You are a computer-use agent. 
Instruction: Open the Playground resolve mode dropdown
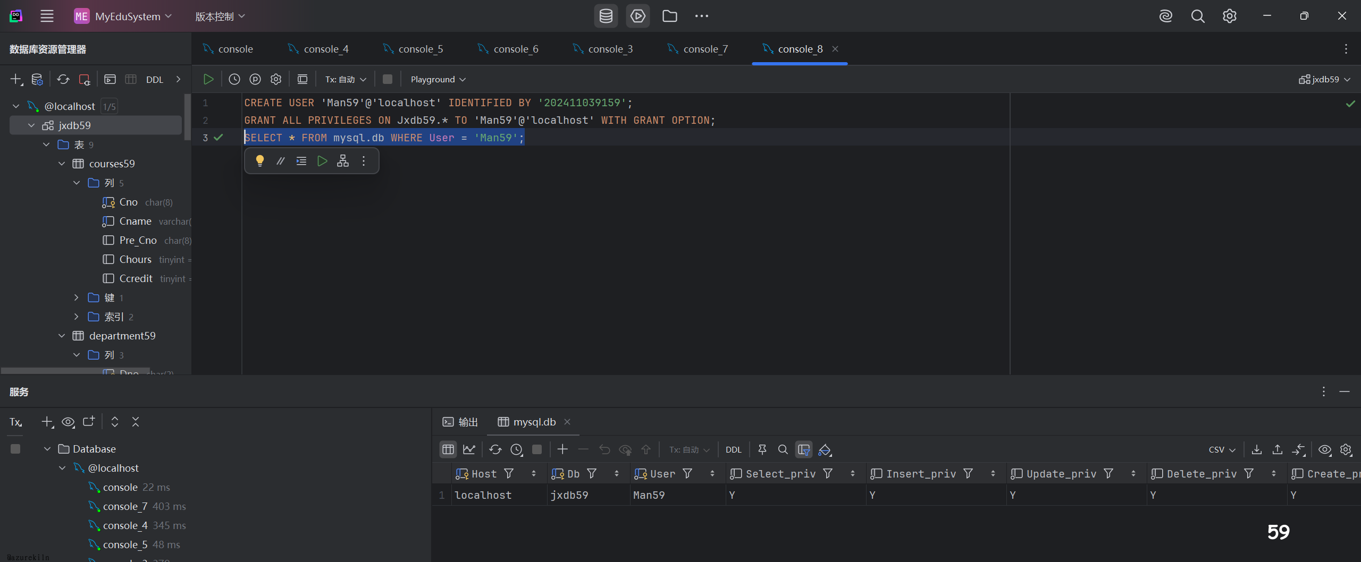438,79
